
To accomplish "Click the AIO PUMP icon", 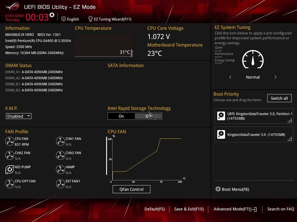I will point(10,169).
